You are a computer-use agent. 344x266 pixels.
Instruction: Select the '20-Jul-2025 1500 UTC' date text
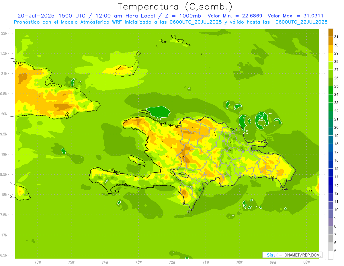tap(51, 16)
